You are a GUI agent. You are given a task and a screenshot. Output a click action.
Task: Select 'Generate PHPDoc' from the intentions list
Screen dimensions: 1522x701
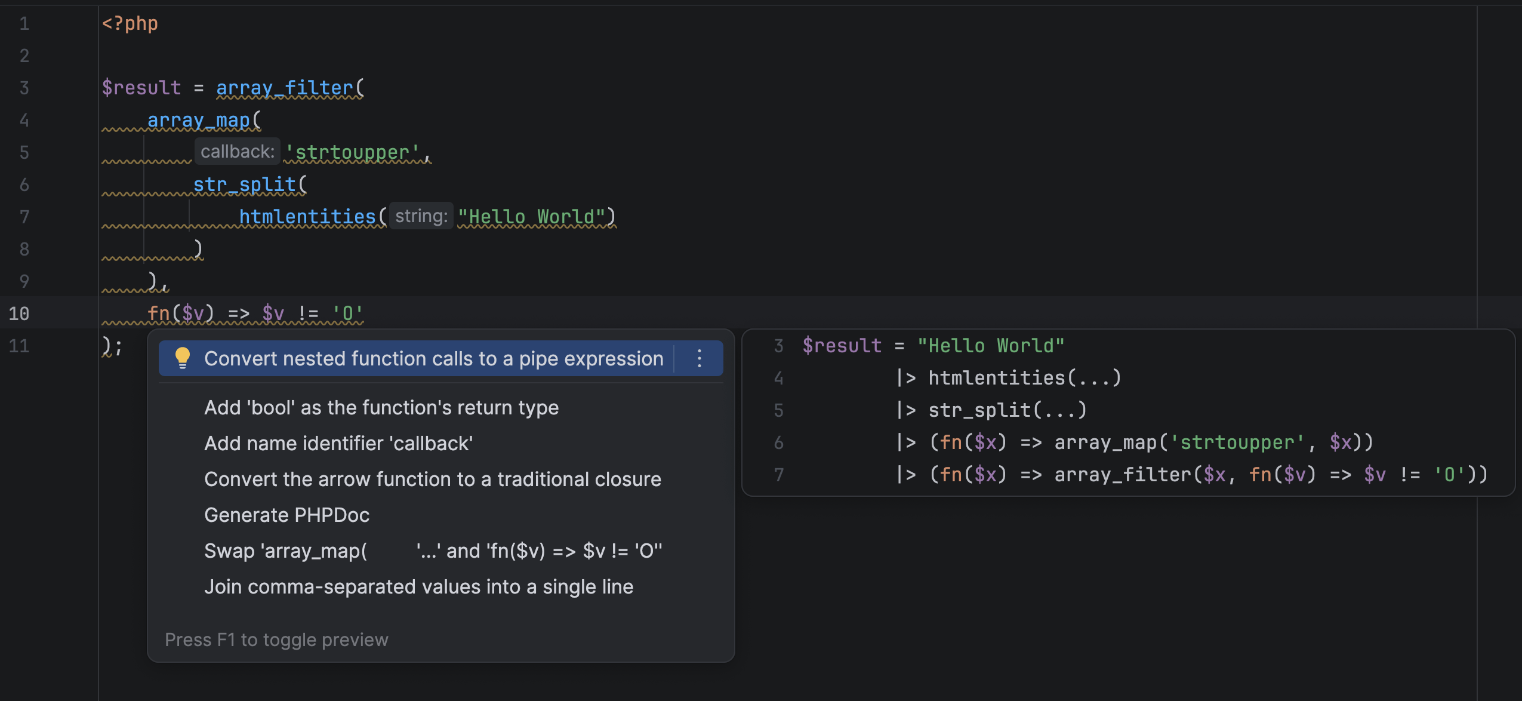click(286, 514)
